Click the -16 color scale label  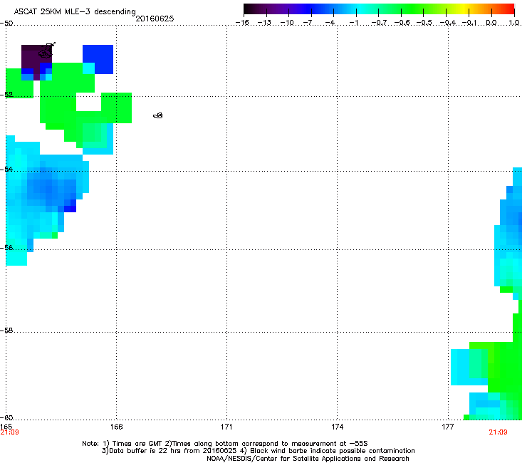coord(242,23)
